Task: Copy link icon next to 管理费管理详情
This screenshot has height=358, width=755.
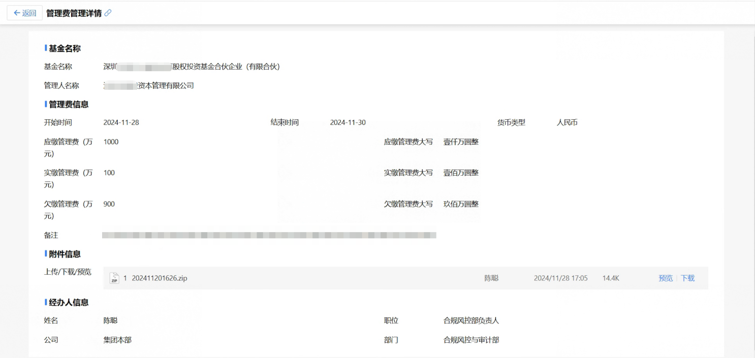Action: (108, 13)
